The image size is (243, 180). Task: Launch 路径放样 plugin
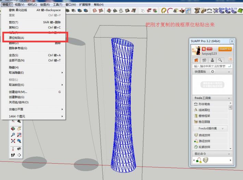[210, 141]
